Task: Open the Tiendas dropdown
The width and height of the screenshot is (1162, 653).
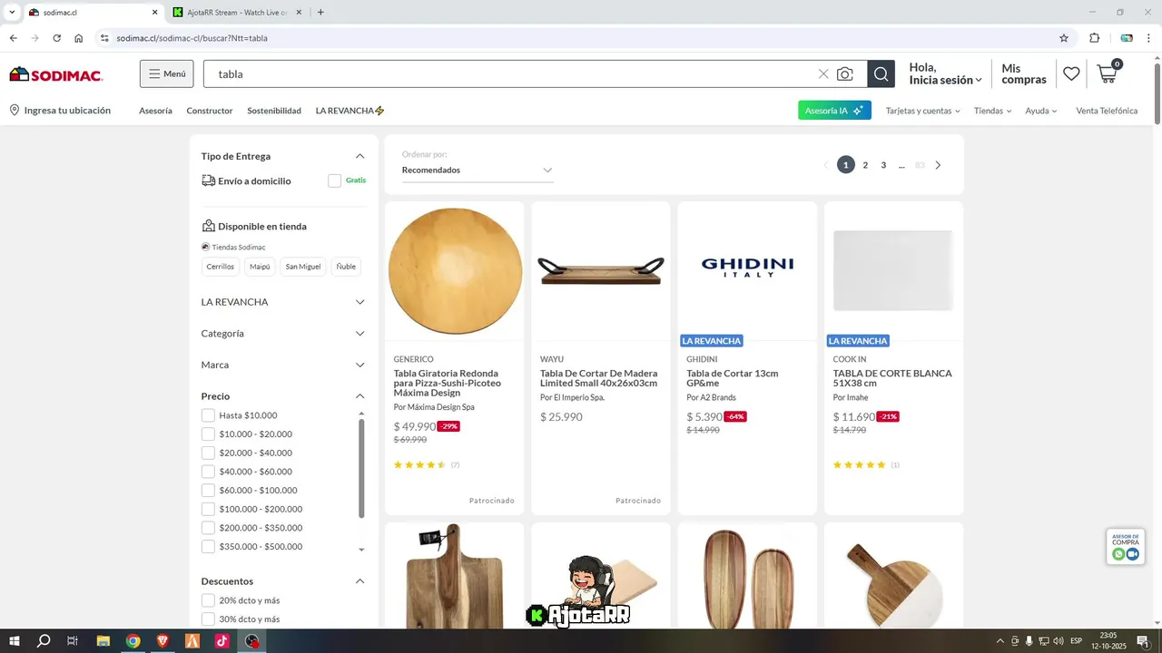Action: 992,111
